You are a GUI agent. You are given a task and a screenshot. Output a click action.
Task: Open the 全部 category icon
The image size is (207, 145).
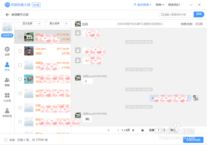pyautogui.click(x=7, y=49)
